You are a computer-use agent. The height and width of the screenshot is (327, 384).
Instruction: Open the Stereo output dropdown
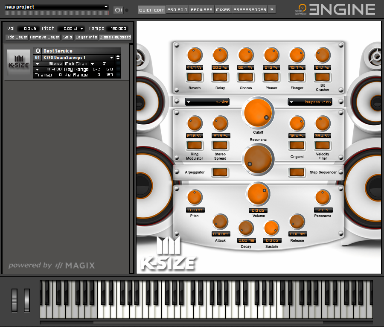(x=37, y=64)
